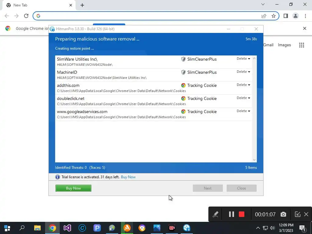Take a screenshot with recorder camera icon

(x=283, y=214)
